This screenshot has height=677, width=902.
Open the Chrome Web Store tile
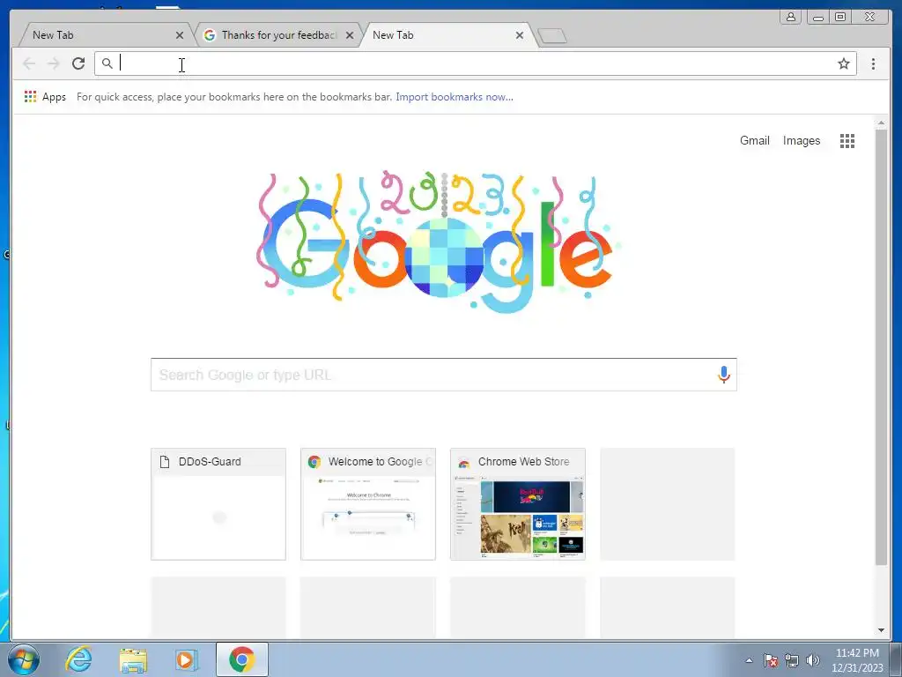coord(518,503)
